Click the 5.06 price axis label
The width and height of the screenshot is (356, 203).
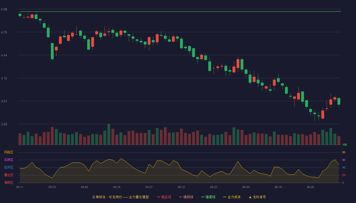click(4, 9)
